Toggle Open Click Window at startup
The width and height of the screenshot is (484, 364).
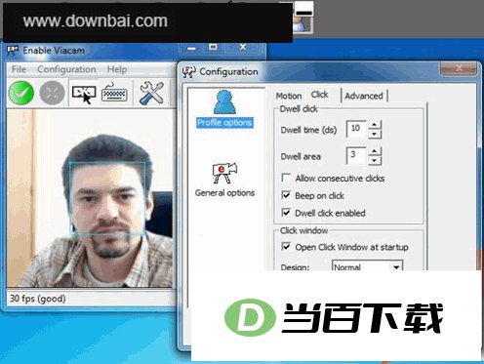click(x=286, y=247)
